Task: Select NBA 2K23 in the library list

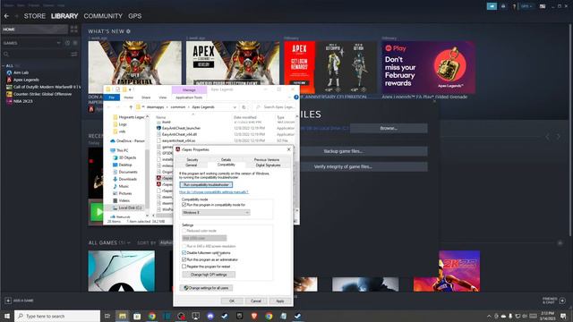Action: click(22, 101)
